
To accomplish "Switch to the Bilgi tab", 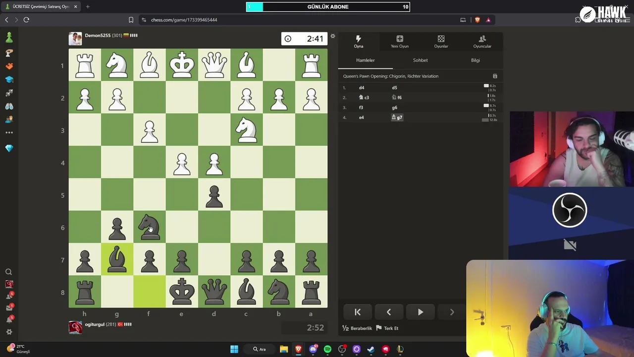I will point(475,60).
